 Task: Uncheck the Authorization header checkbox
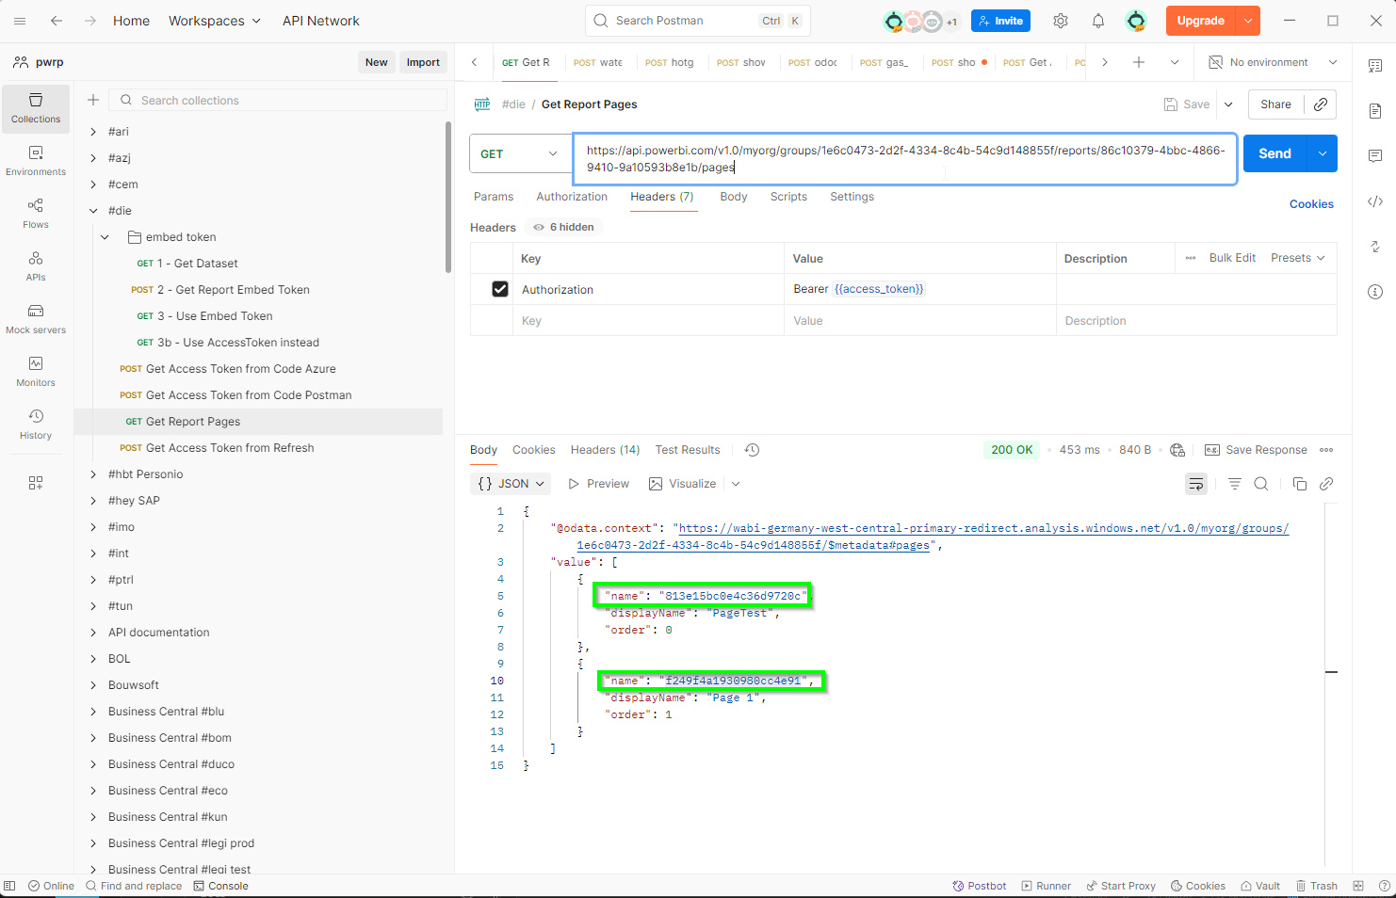click(x=500, y=289)
